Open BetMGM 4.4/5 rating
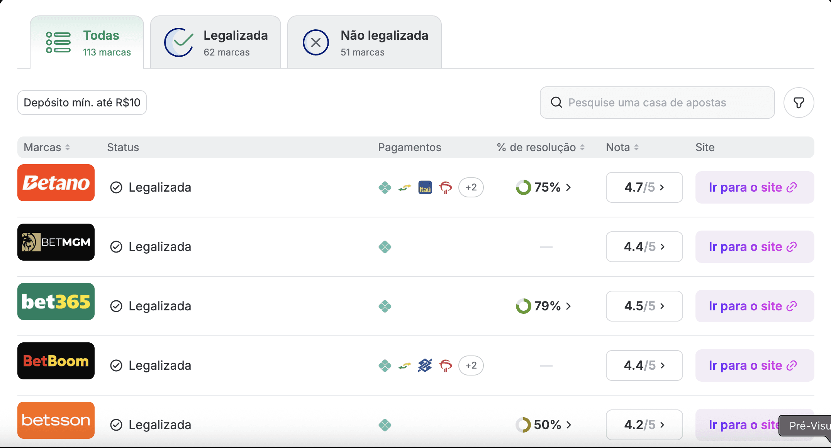 (x=644, y=247)
